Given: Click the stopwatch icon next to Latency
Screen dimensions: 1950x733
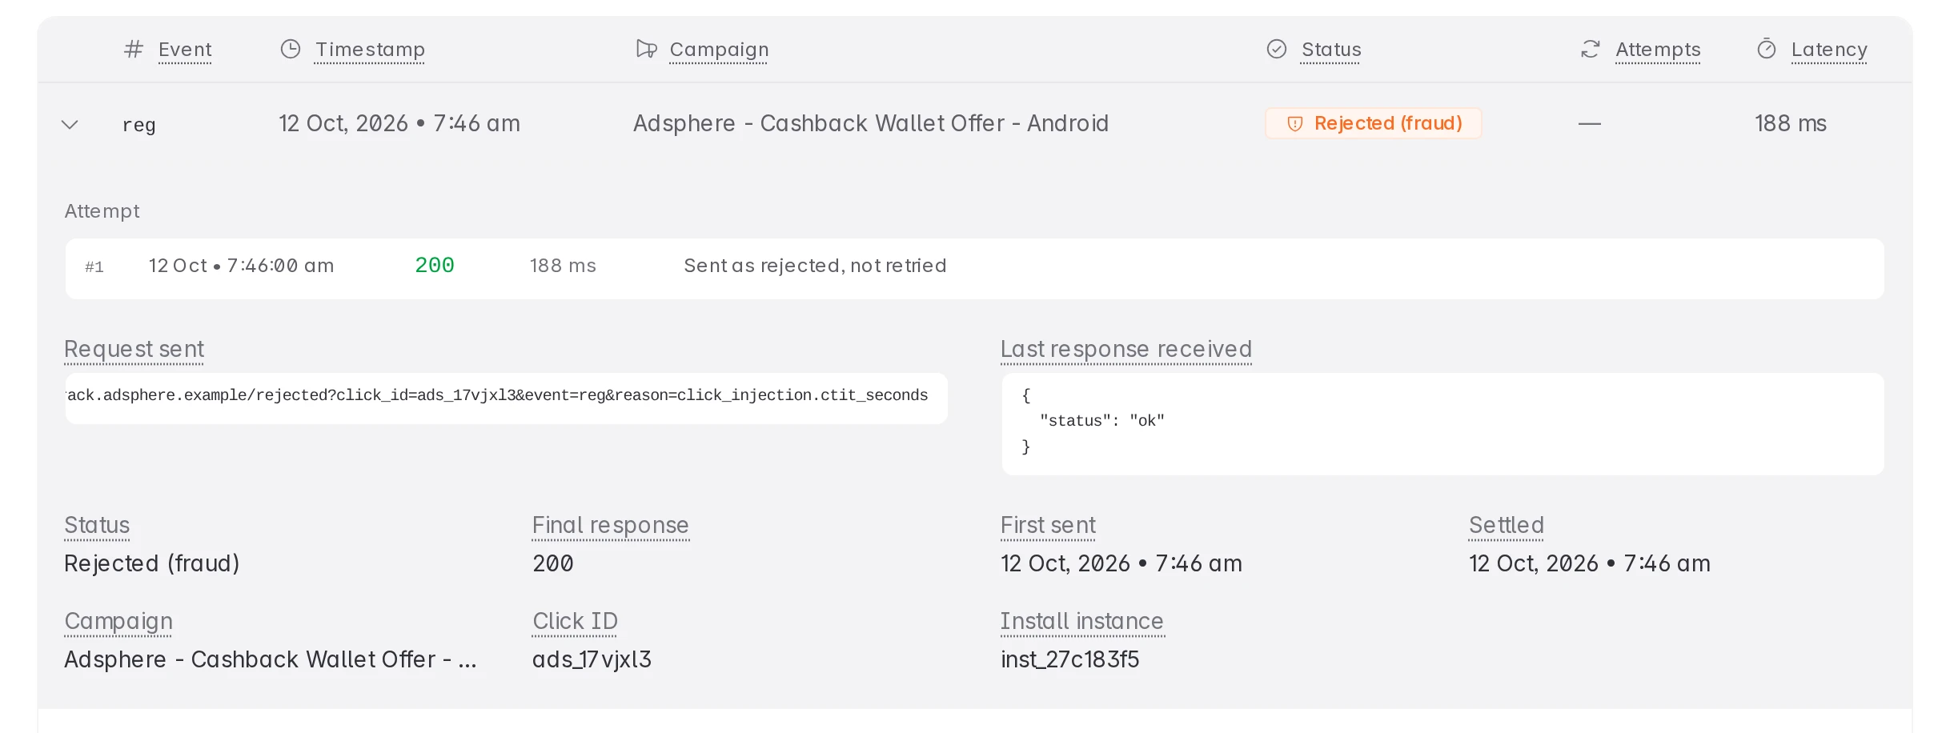Looking at the screenshot, I should [1767, 50].
